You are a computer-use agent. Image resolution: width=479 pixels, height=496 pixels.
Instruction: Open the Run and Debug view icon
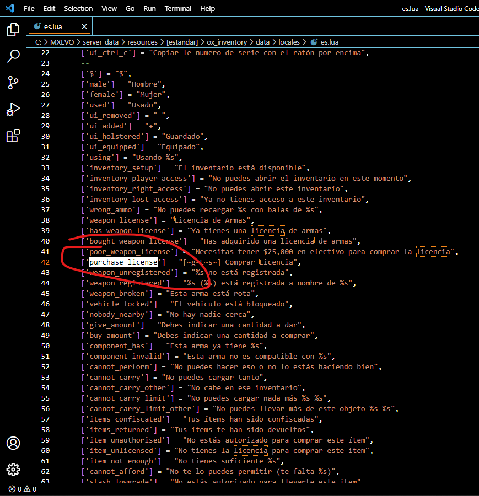tap(13, 110)
